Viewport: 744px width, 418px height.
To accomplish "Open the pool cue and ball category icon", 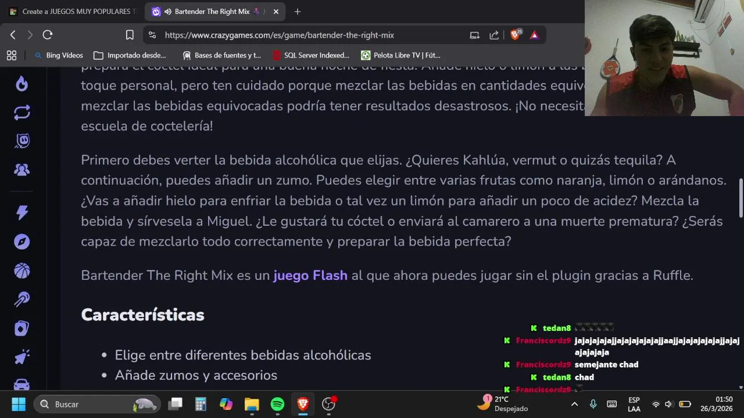I will 22,300.
